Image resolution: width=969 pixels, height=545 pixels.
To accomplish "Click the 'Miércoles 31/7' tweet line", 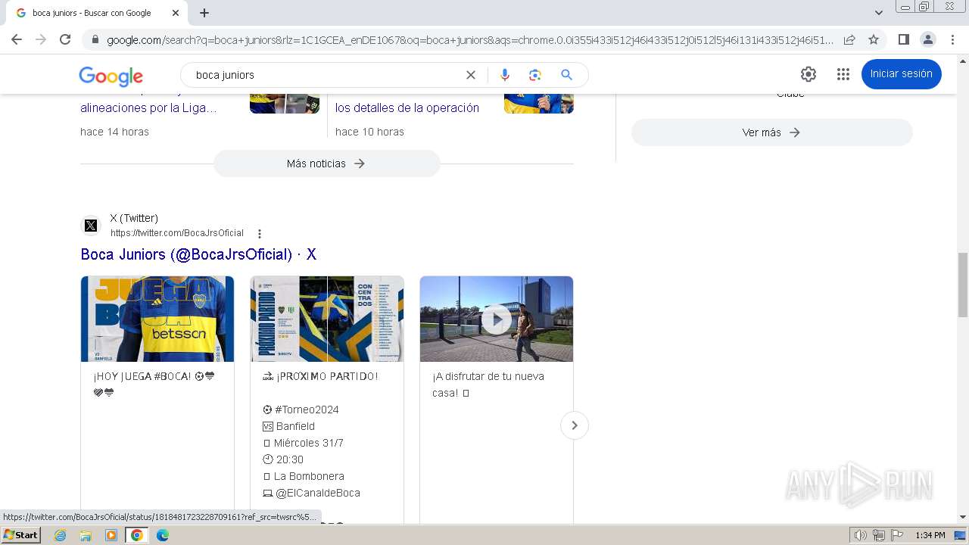I will [x=303, y=443].
